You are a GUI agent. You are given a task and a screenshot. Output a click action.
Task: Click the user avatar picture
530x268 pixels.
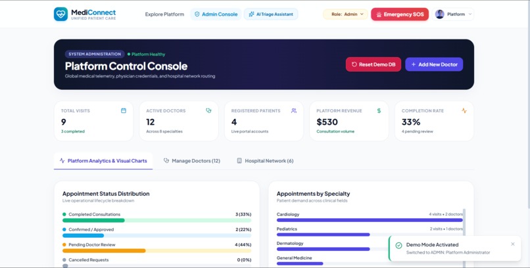(439, 14)
